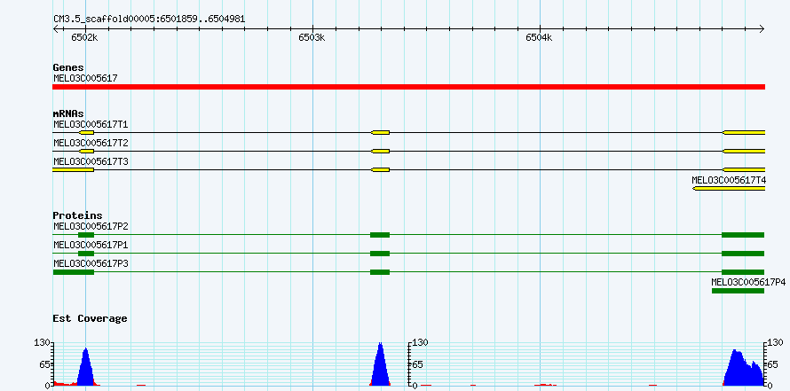
Task: Click the left arrow of the scale ruler
Action: 56,28
